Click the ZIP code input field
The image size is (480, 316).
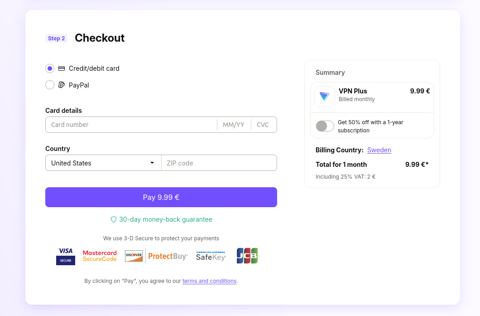pyautogui.click(x=219, y=163)
